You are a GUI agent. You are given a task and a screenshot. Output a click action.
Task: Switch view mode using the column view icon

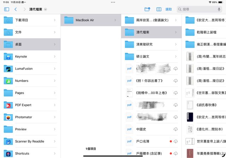click(159, 9)
